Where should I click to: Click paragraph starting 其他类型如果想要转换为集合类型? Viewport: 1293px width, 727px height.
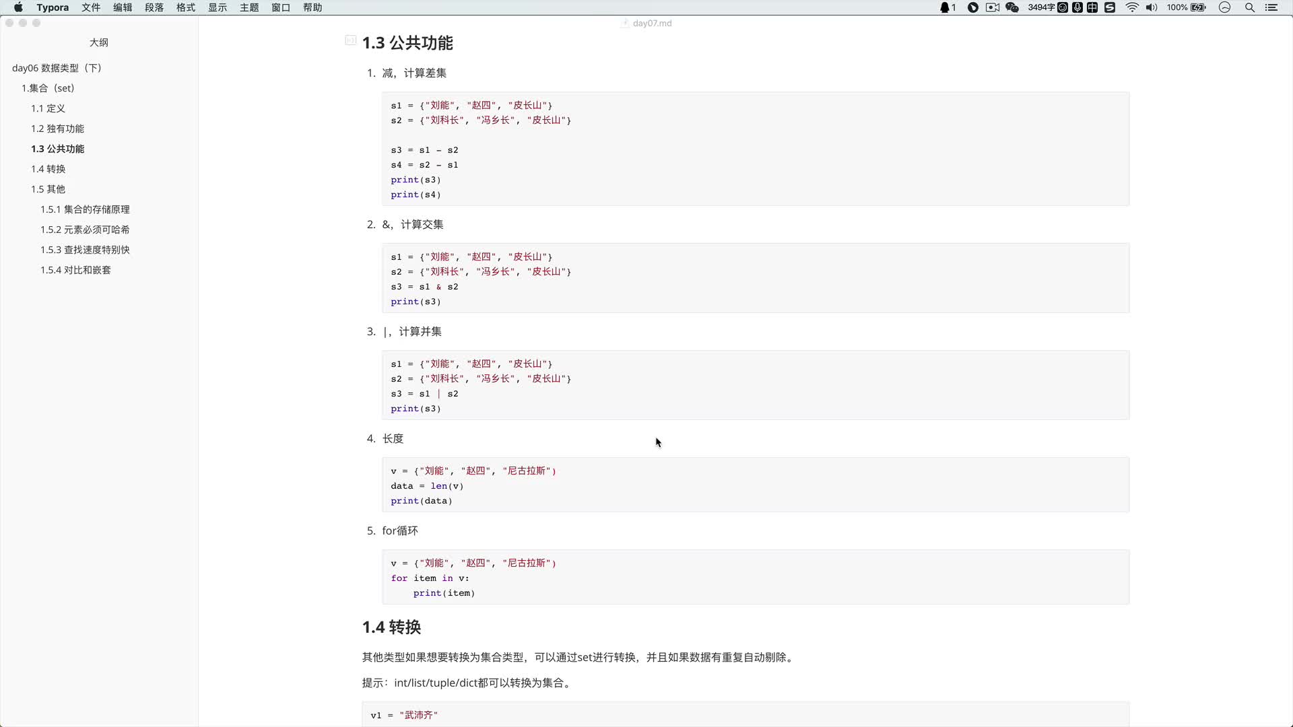click(579, 657)
